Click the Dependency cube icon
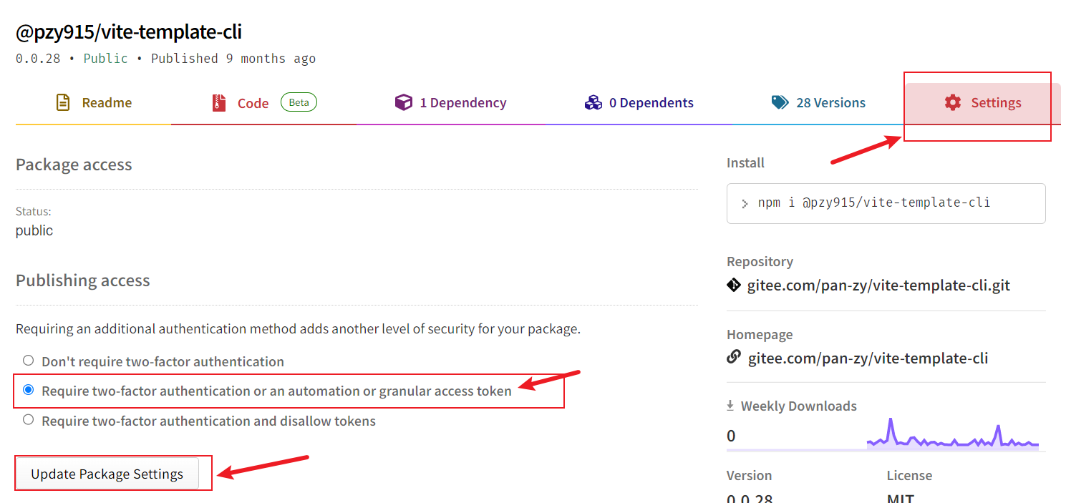Image resolution: width=1066 pixels, height=503 pixels. 404,103
